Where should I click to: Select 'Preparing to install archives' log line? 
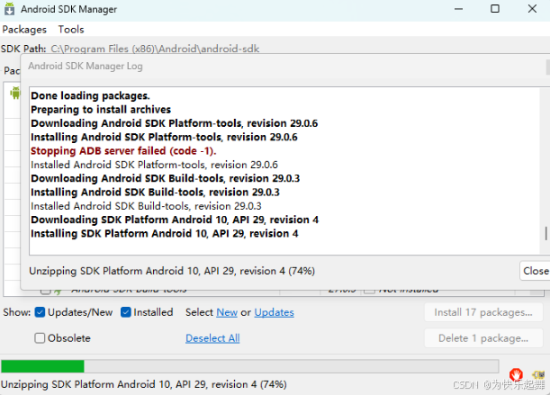pyautogui.click(x=101, y=110)
